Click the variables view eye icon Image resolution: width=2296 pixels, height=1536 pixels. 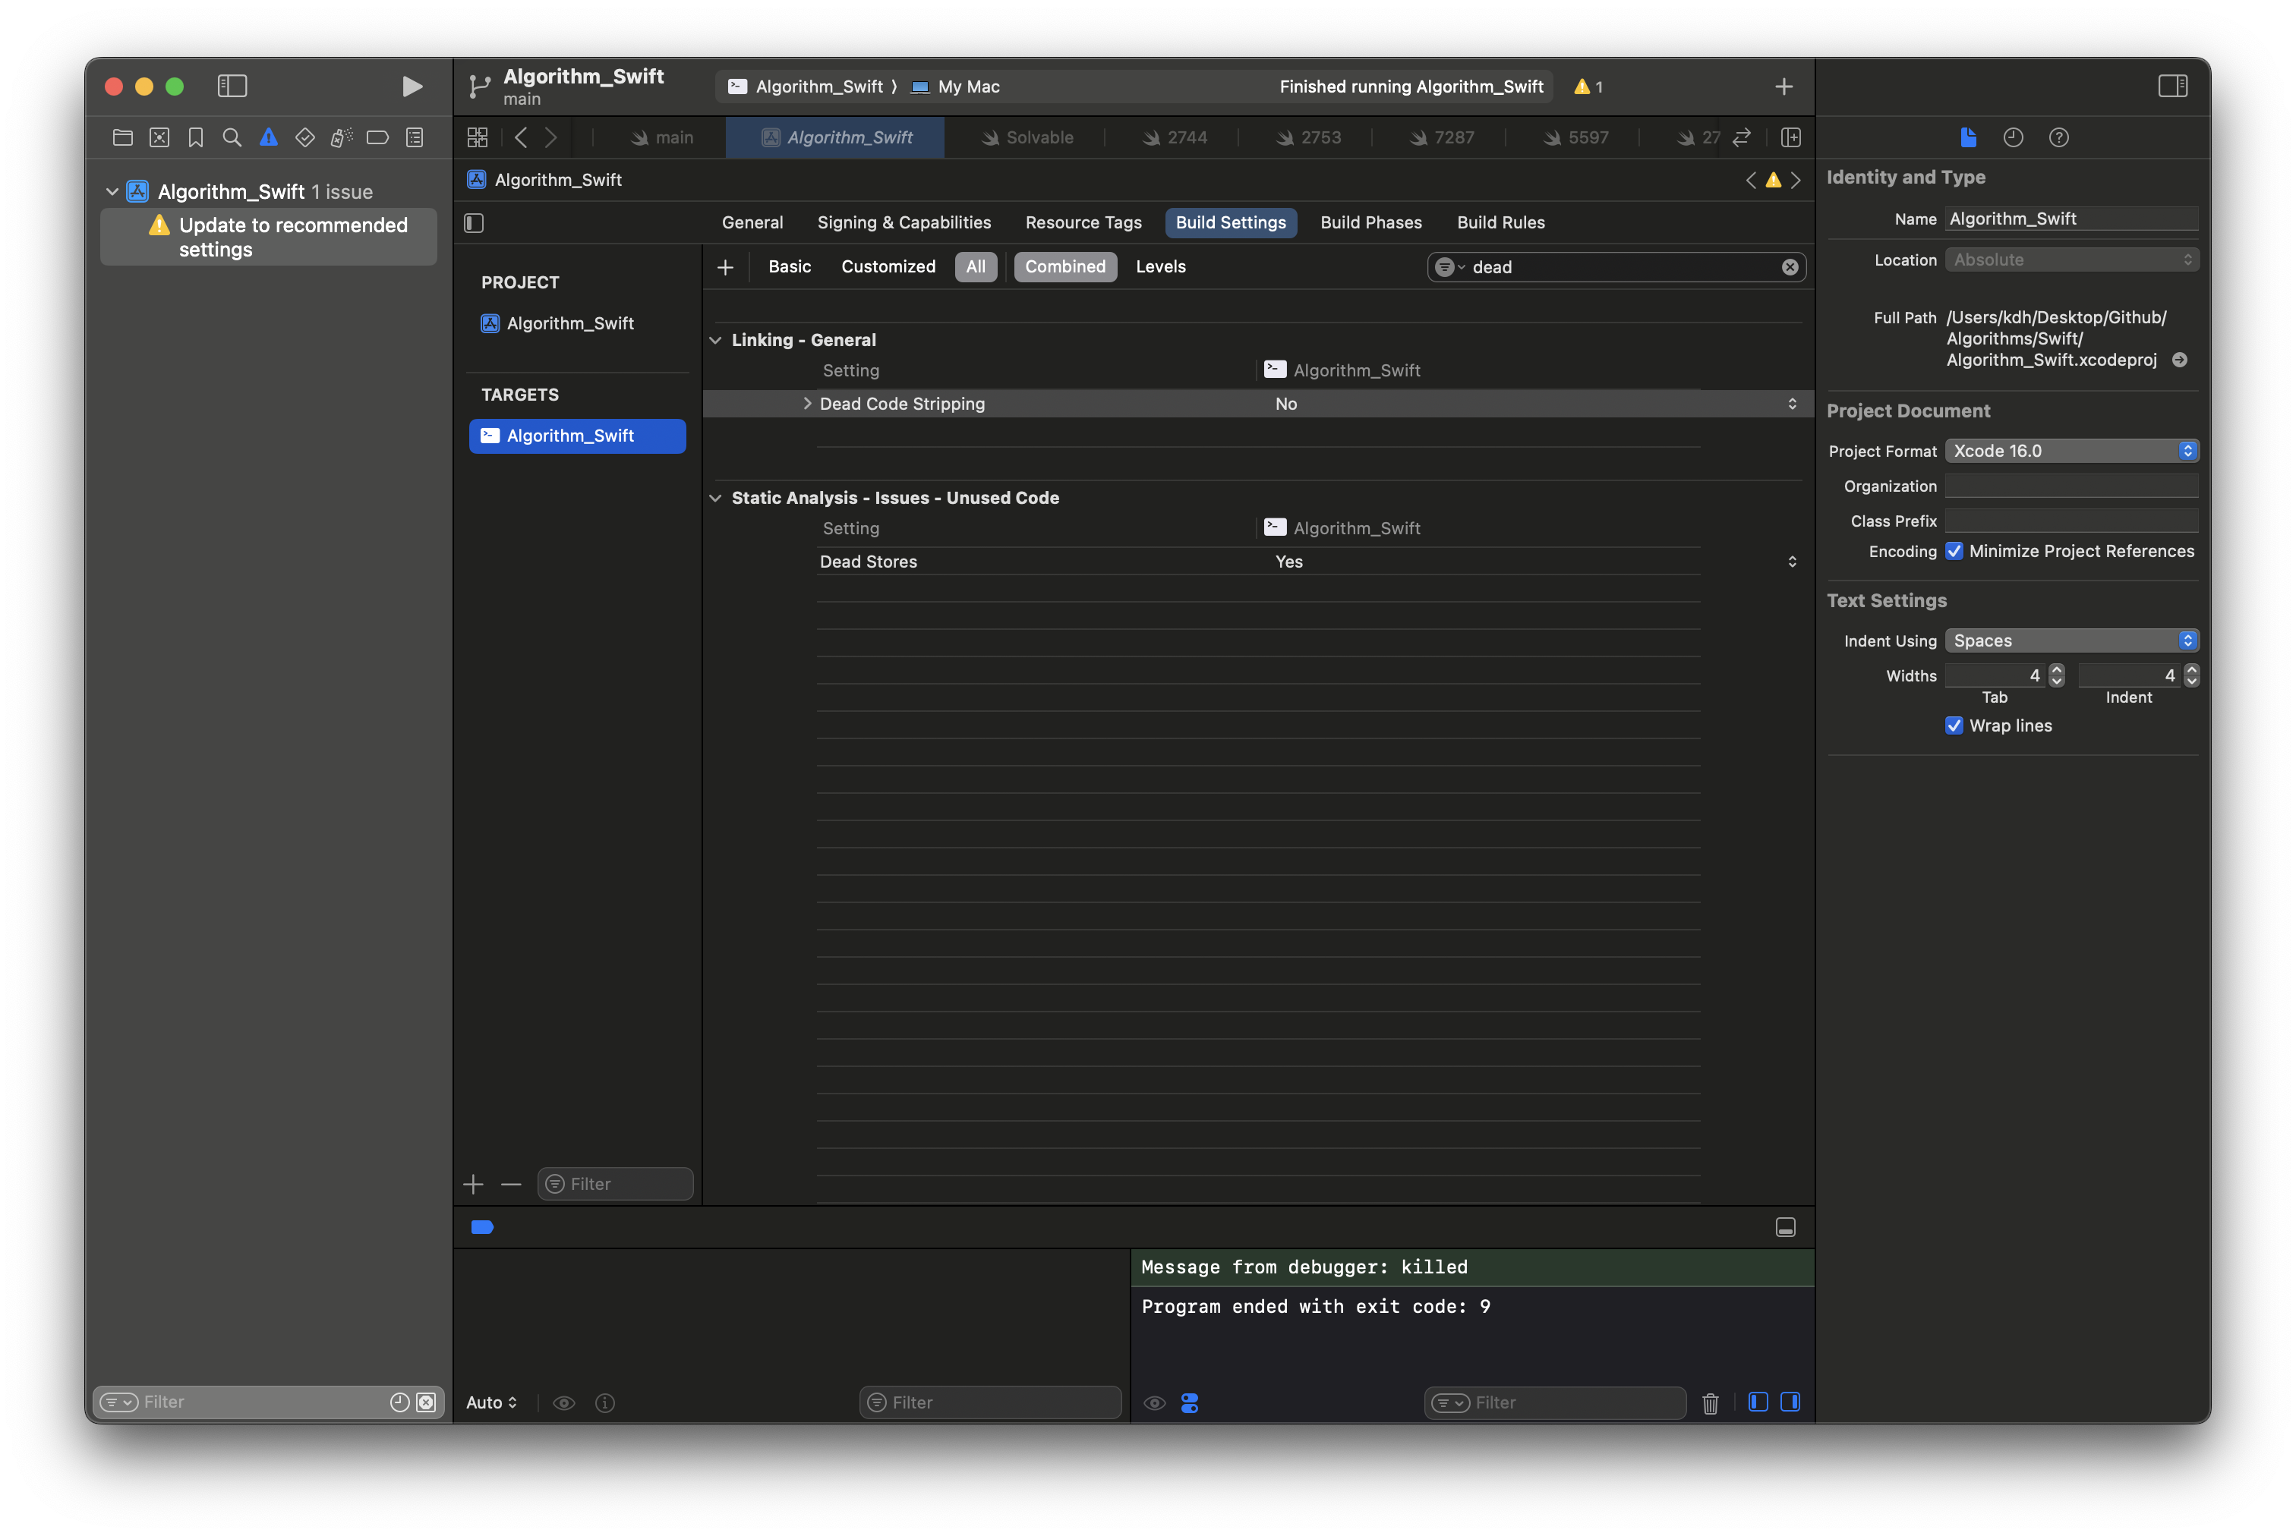coord(563,1402)
